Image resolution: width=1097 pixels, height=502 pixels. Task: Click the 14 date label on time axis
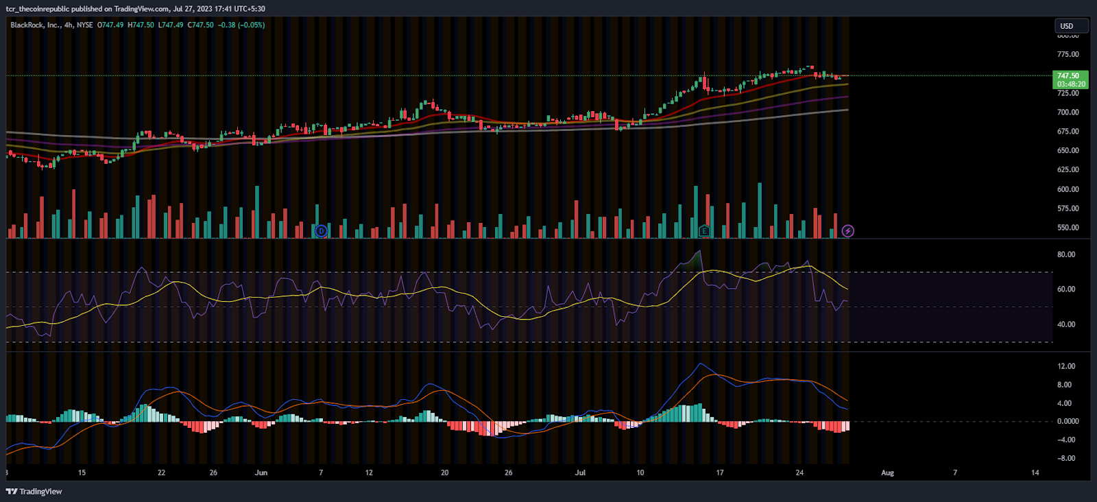[1035, 473]
